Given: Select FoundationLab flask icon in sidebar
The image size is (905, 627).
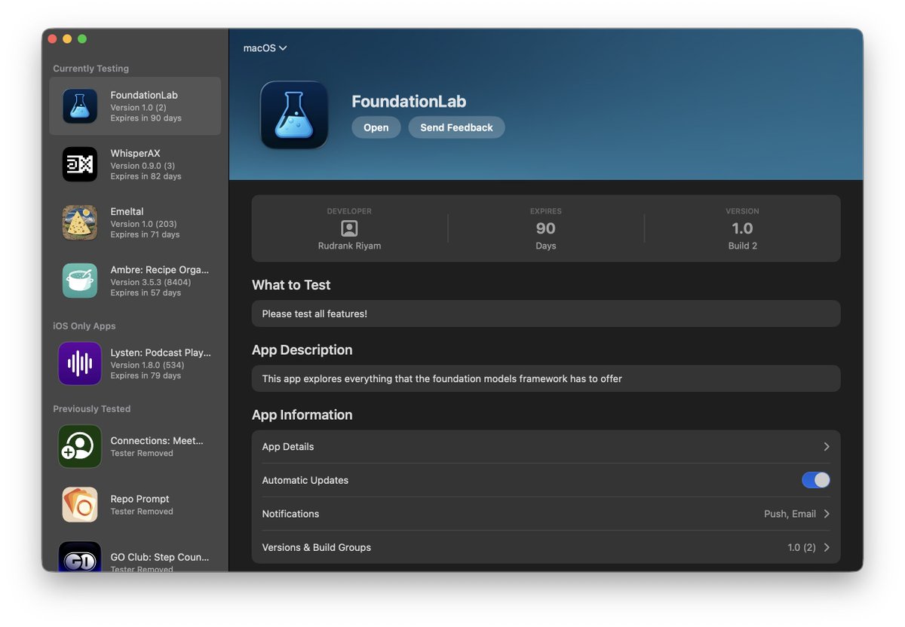Looking at the screenshot, I should click(80, 106).
